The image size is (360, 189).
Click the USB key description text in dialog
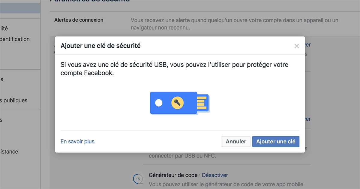(x=174, y=69)
